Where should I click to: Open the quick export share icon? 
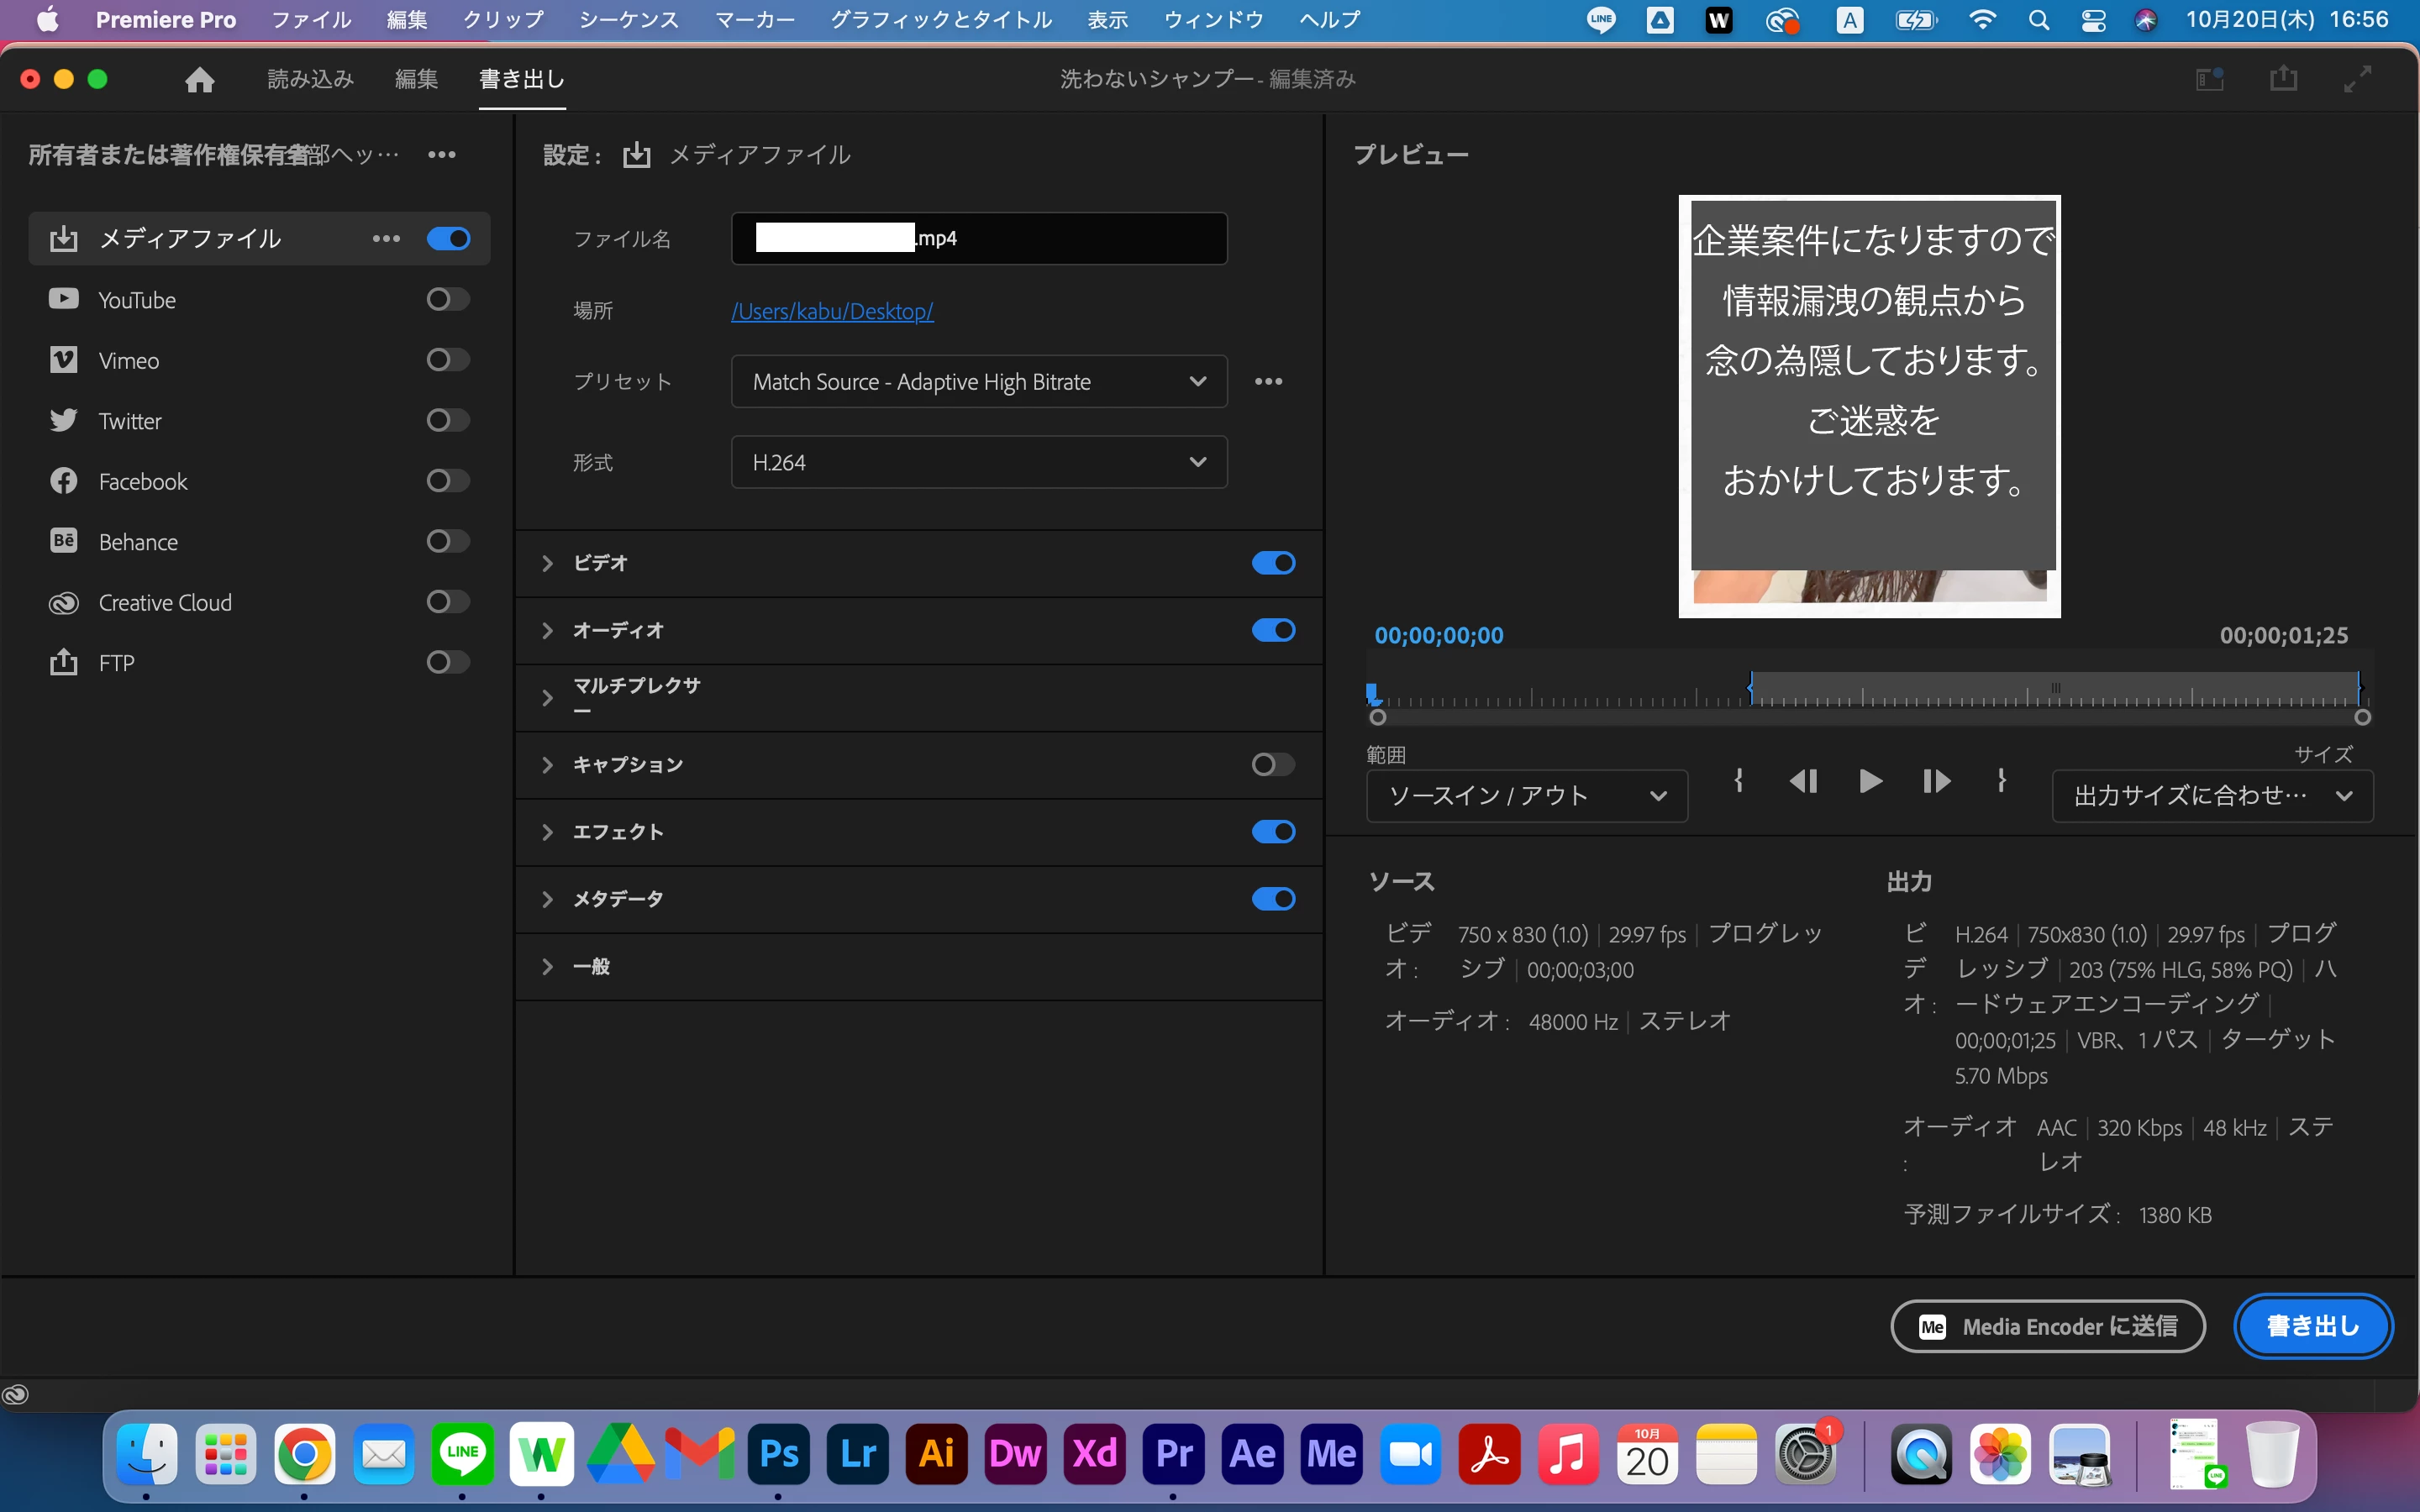(2283, 79)
